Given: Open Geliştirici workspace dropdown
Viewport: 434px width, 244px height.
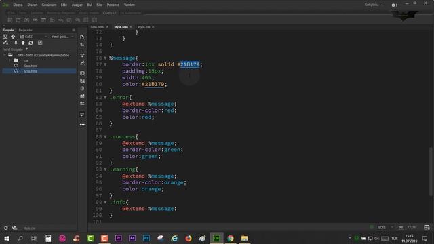Looking at the screenshot, I should [x=374, y=5].
